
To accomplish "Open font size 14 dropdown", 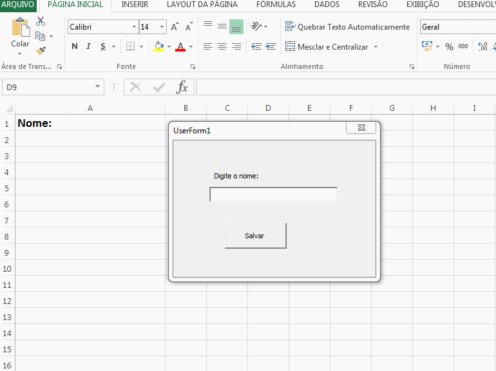I will click(162, 27).
